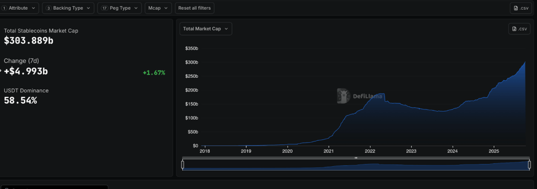Expand the Mcap filter dropdown

pos(158,8)
